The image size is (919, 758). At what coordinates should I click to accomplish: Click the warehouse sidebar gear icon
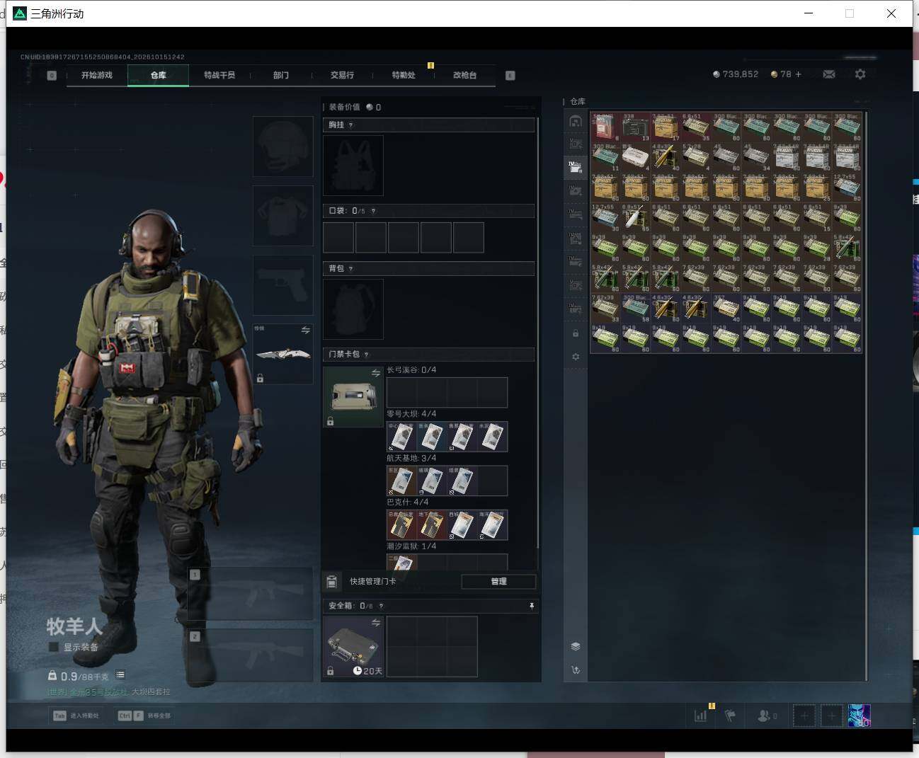(576, 357)
